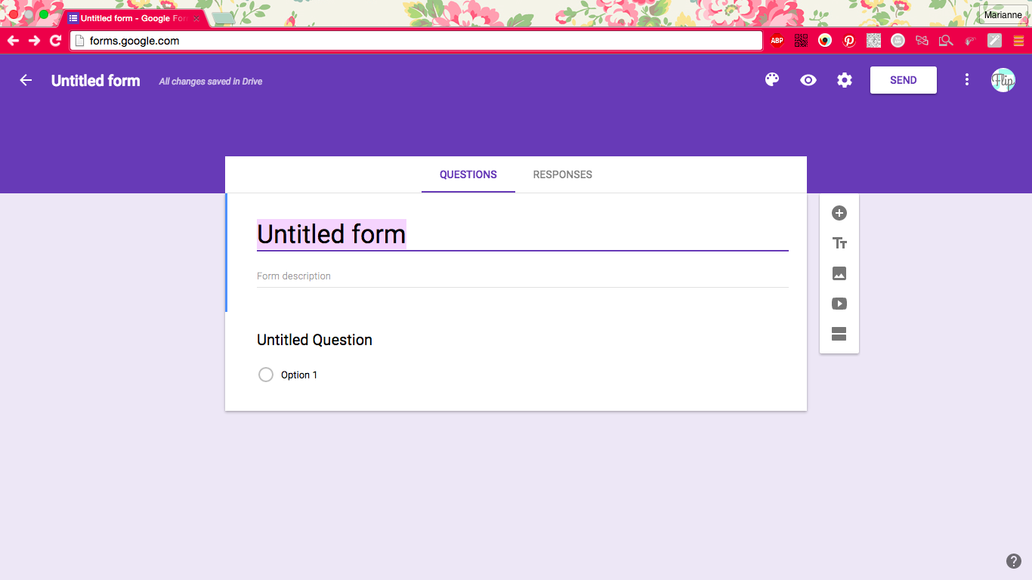Insert a video into the form
The width and height of the screenshot is (1032, 580).
839,304
